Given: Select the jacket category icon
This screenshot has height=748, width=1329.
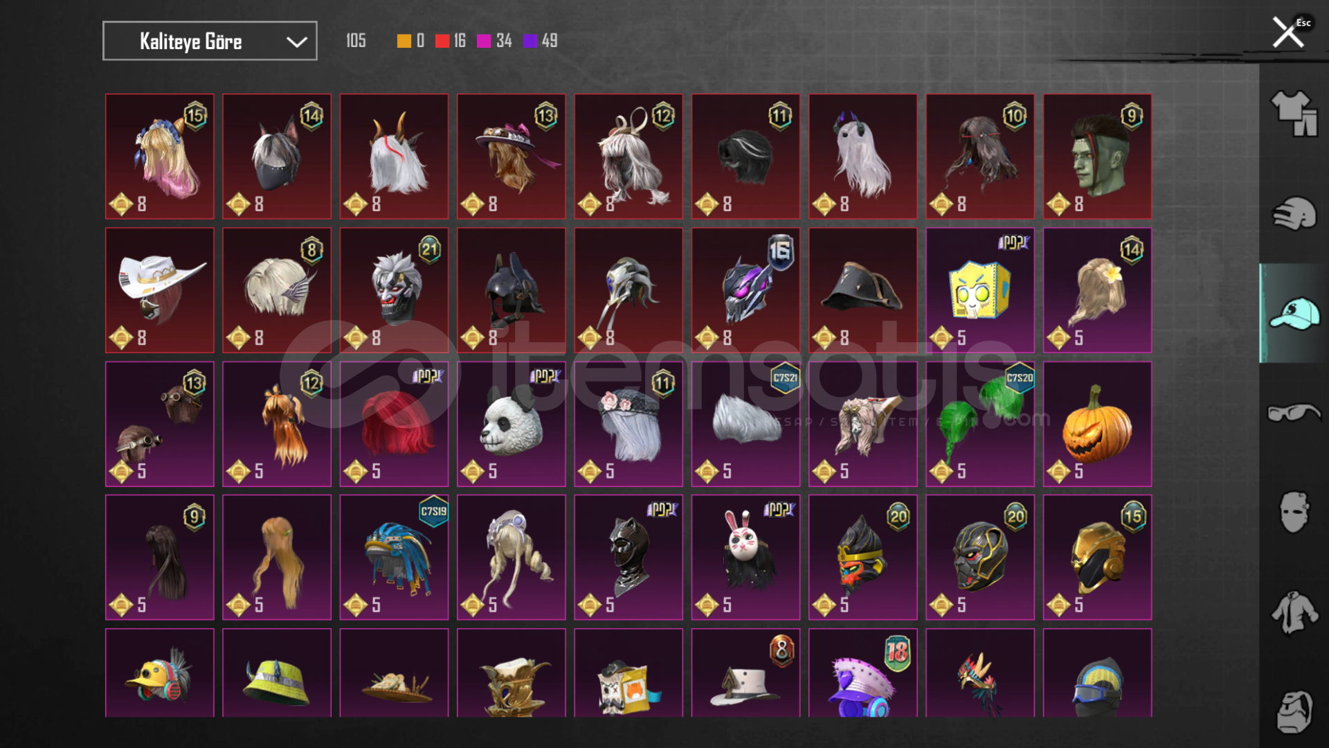Looking at the screenshot, I should click(x=1294, y=612).
